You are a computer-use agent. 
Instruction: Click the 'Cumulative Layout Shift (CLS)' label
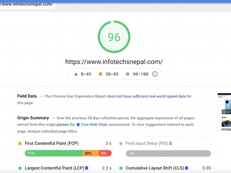click(155, 168)
